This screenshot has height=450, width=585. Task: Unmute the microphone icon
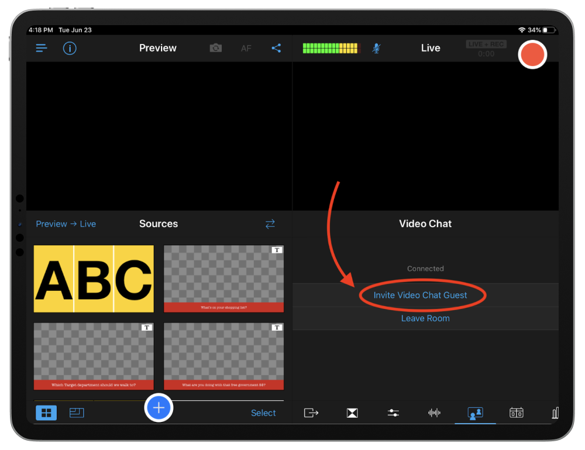coord(376,48)
